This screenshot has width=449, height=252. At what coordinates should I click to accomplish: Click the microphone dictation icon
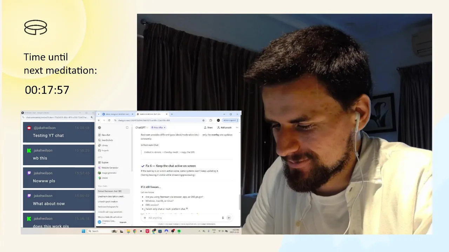point(223,218)
